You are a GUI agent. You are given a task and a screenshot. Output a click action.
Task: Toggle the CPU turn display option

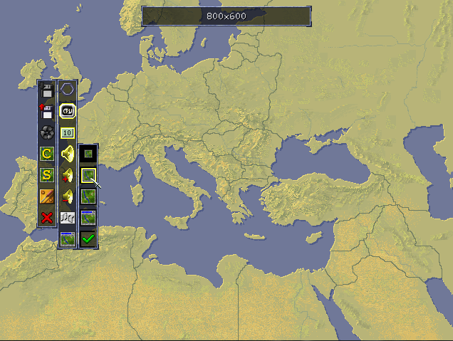68,111
